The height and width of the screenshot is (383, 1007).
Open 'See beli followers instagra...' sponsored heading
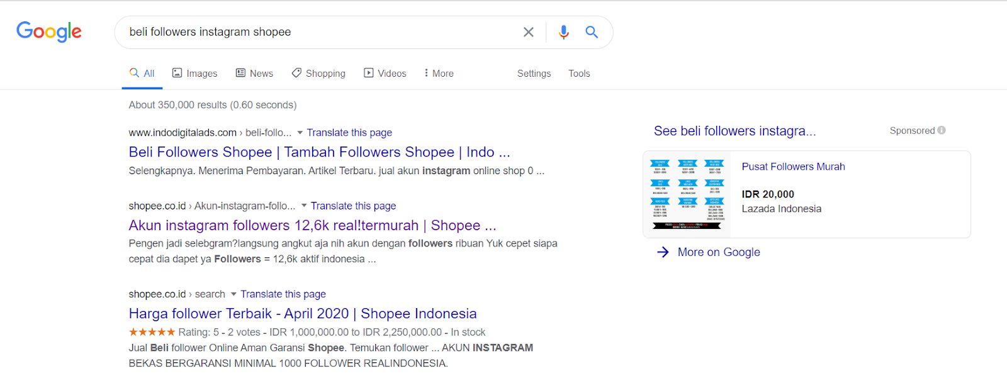point(734,131)
